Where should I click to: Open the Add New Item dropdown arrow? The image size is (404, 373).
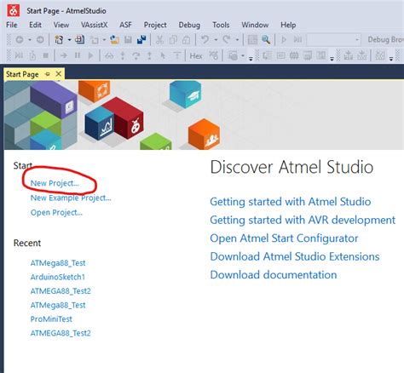click(x=104, y=40)
